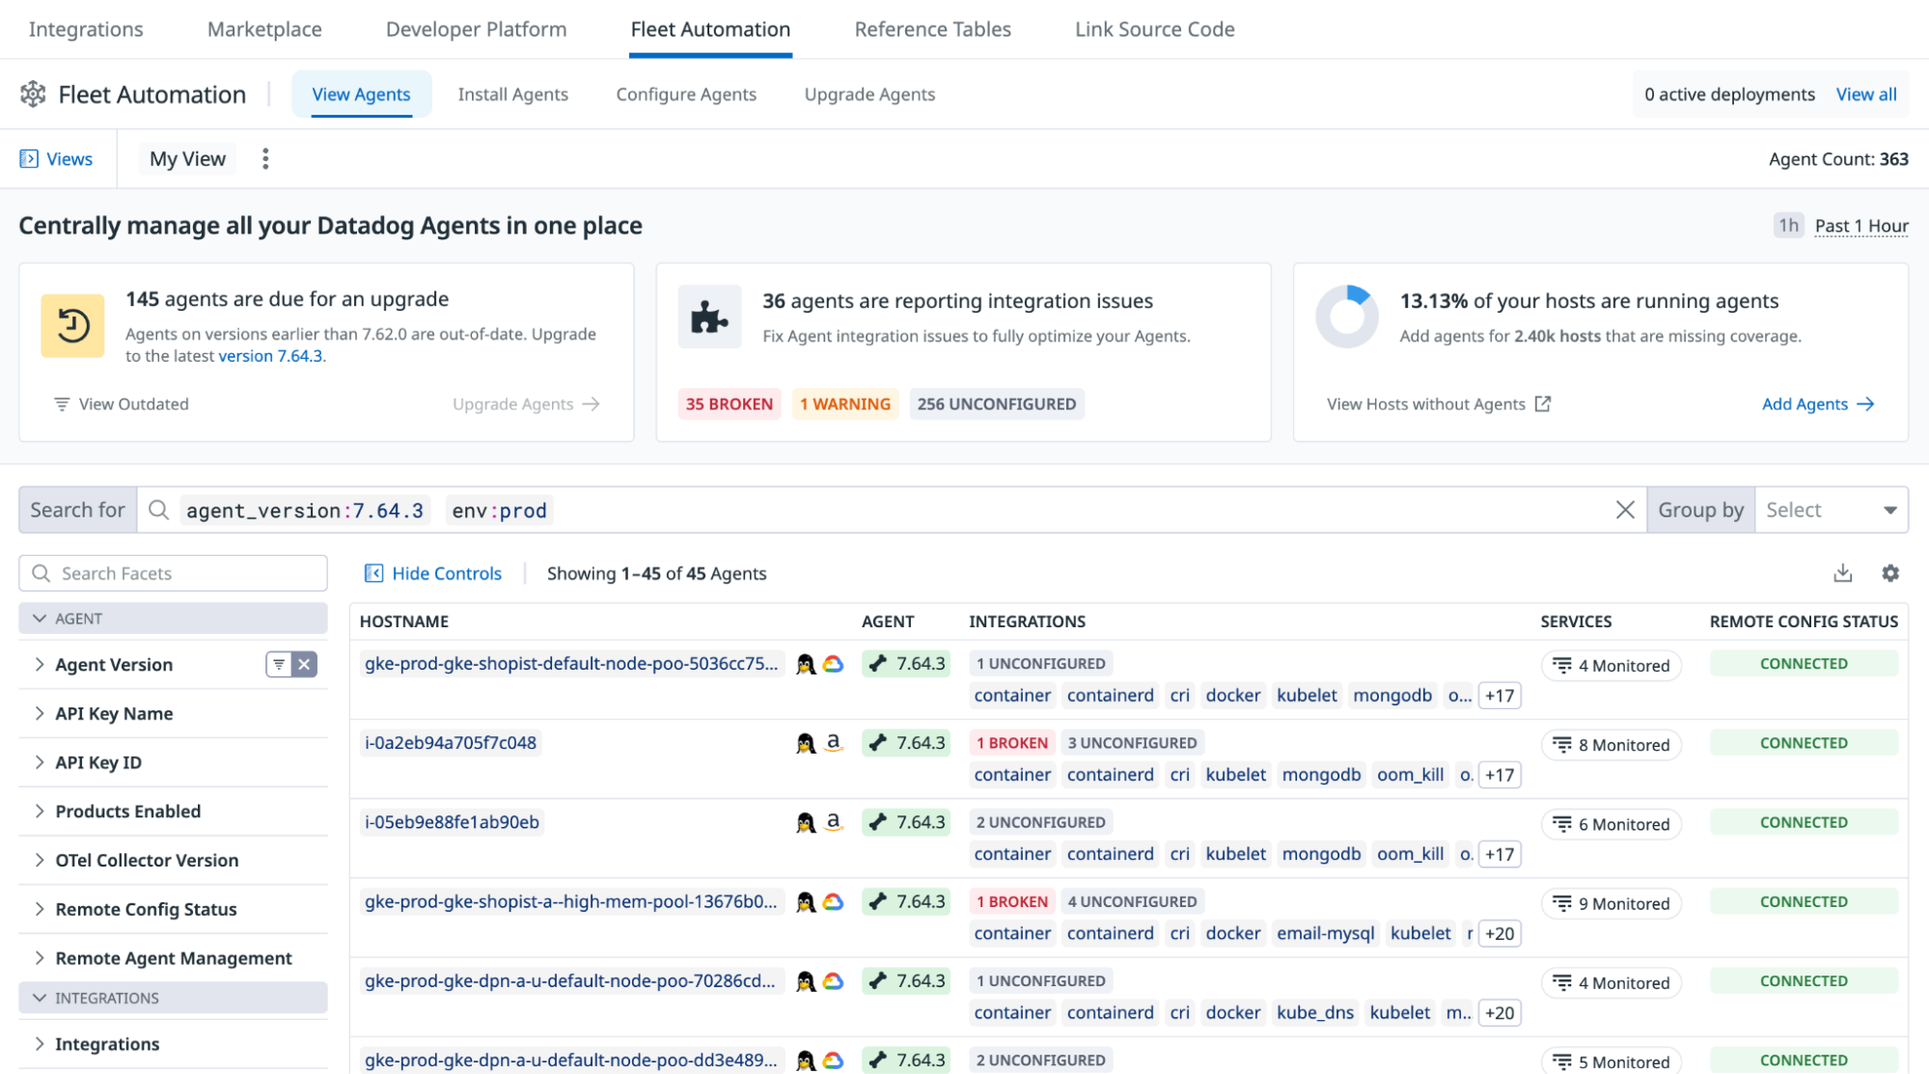The height and width of the screenshot is (1074, 1929).
Task: Open the Group by Select dropdown
Action: point(1831,509)
